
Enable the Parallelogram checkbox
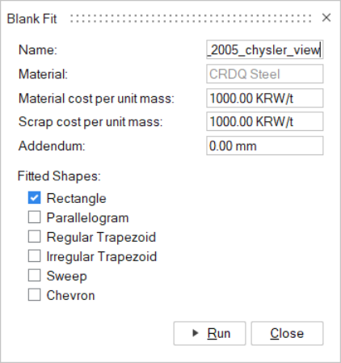pyautogui.click(x=35, y=217)
